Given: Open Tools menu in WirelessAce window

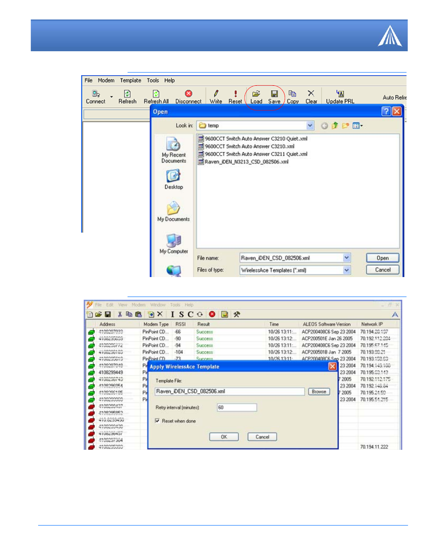Looking at the screenshot, I should click(x=153, y=80).
